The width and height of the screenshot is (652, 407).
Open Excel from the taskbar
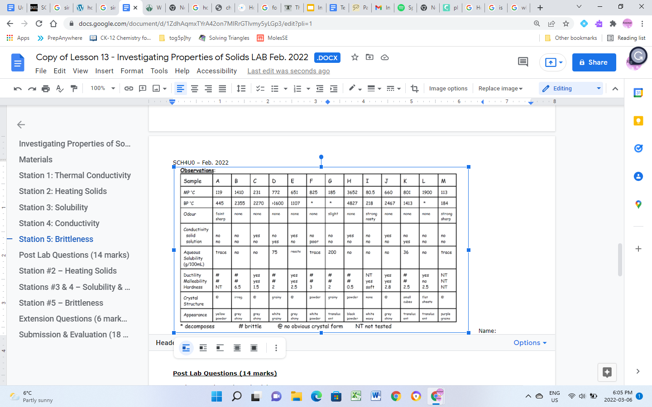coord(356,396)
